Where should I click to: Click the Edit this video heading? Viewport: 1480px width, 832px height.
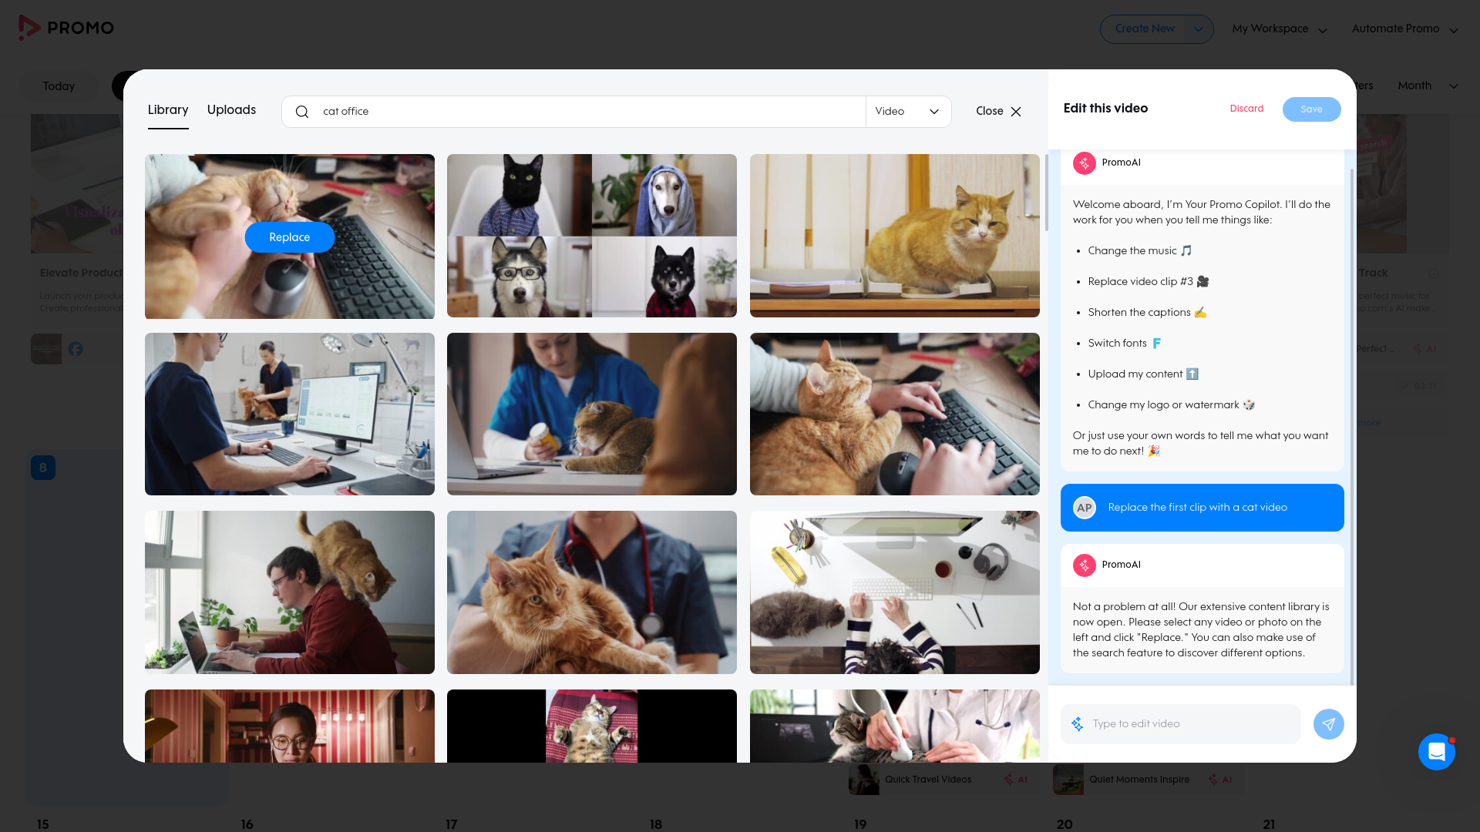[1105, 109]
